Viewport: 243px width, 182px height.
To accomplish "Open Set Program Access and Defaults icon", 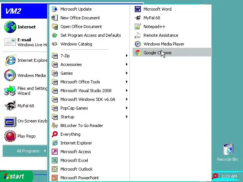I will point(55,35).
